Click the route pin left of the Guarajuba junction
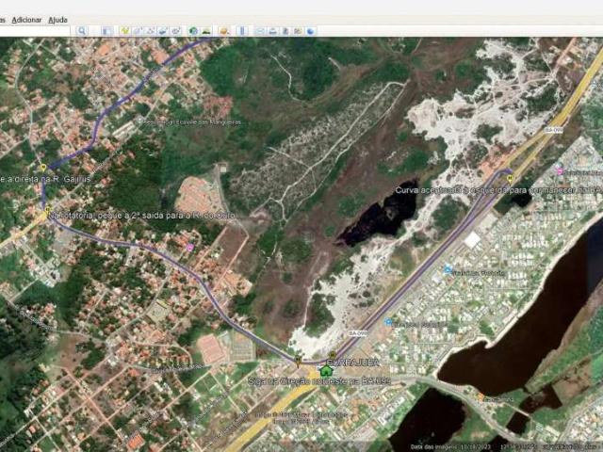Image resolution: width=603 pixels, height=452 pixels. (298, 361)
